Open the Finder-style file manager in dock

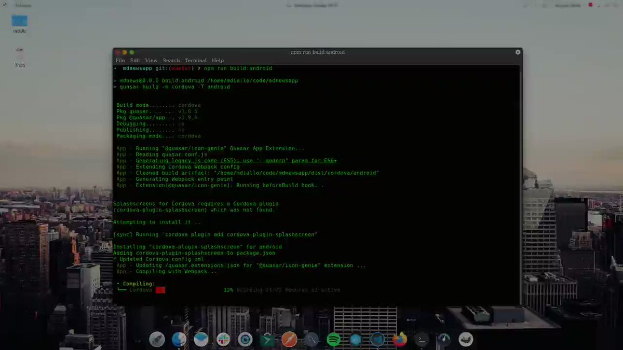click(179, 340)
